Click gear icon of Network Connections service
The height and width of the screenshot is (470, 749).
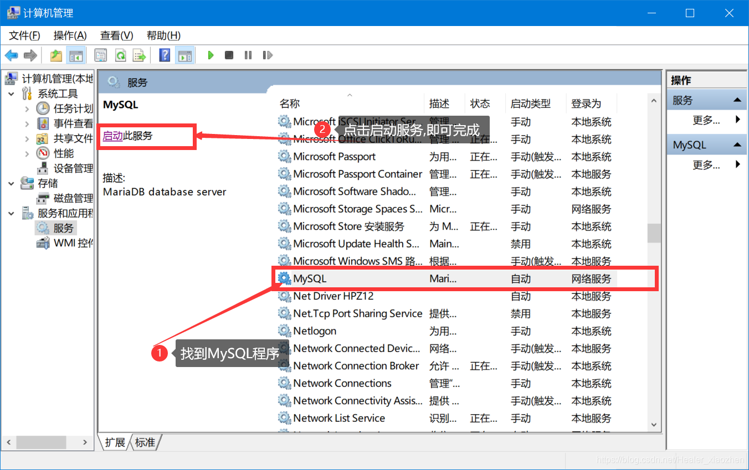[x=285, y=383]
